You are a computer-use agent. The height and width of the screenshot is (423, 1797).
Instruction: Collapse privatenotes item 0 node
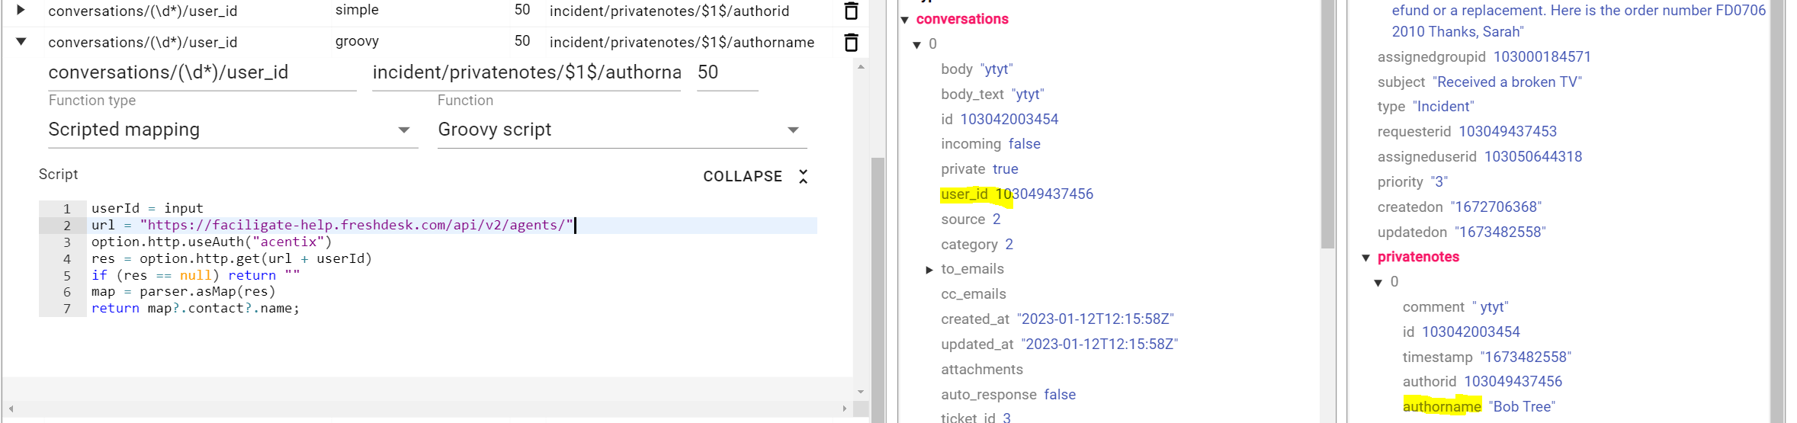[1378, 283]
